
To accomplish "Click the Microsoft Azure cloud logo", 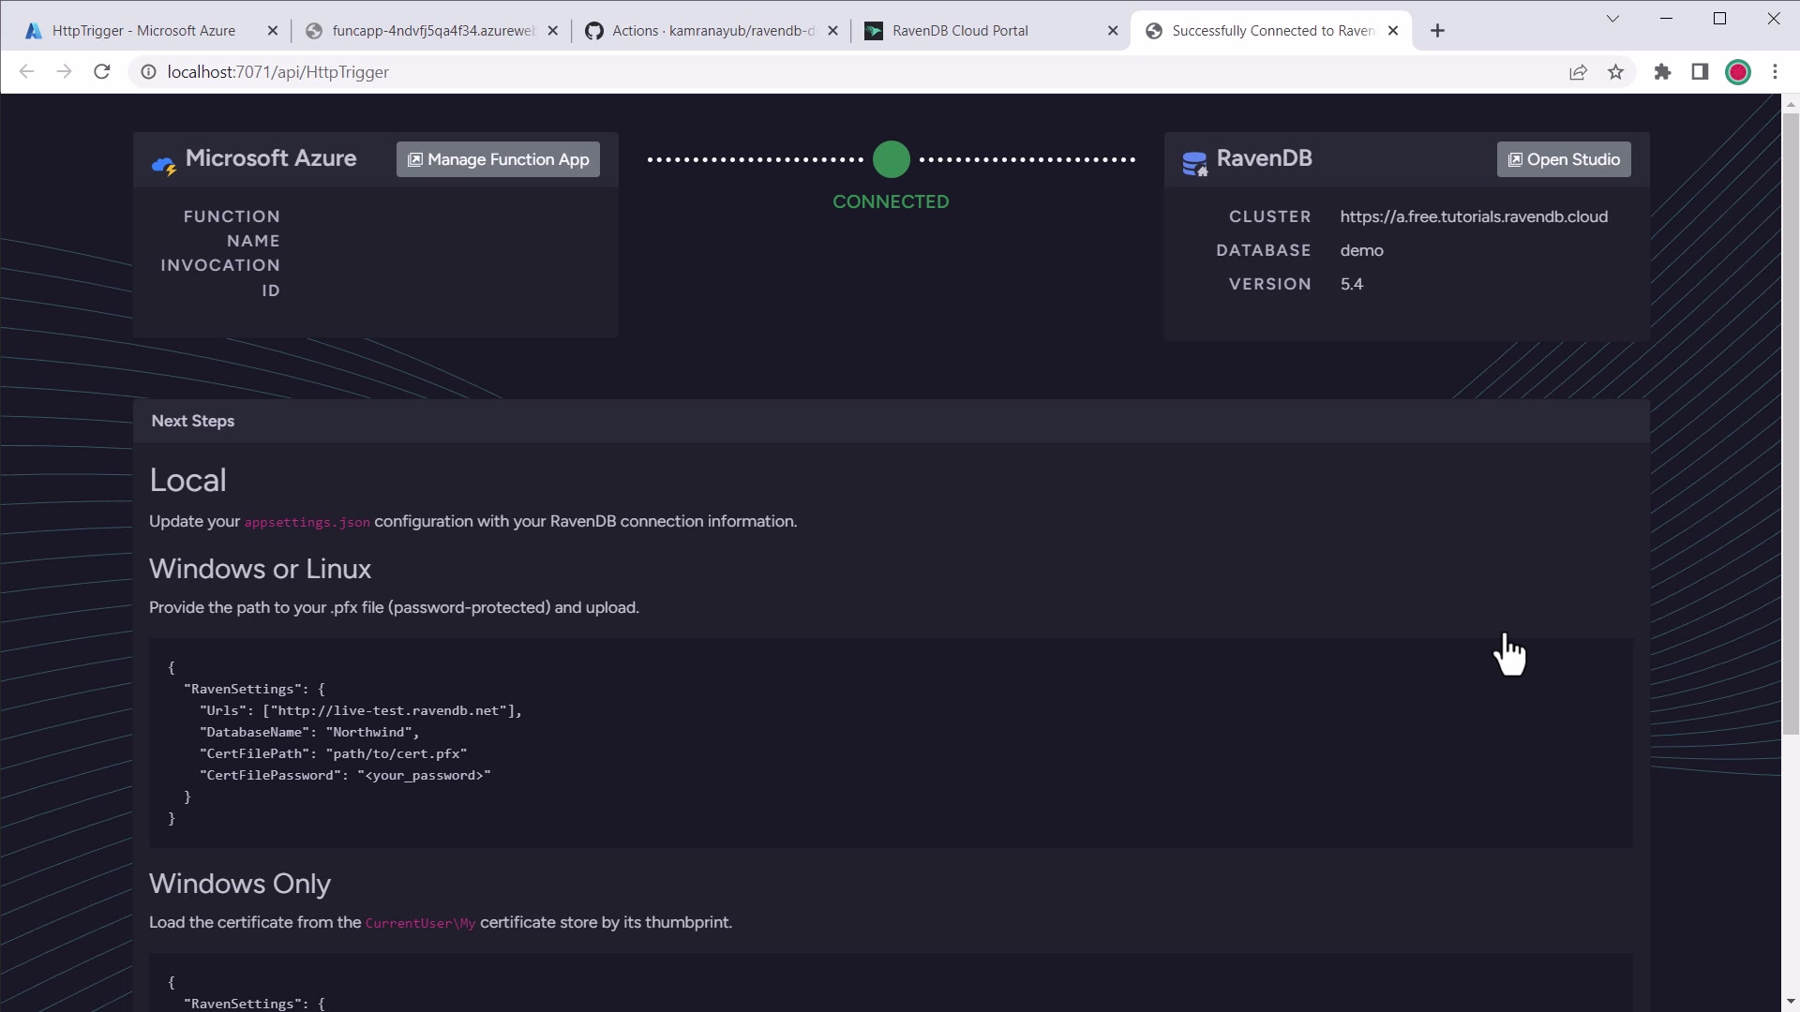I will coord(164,166).
